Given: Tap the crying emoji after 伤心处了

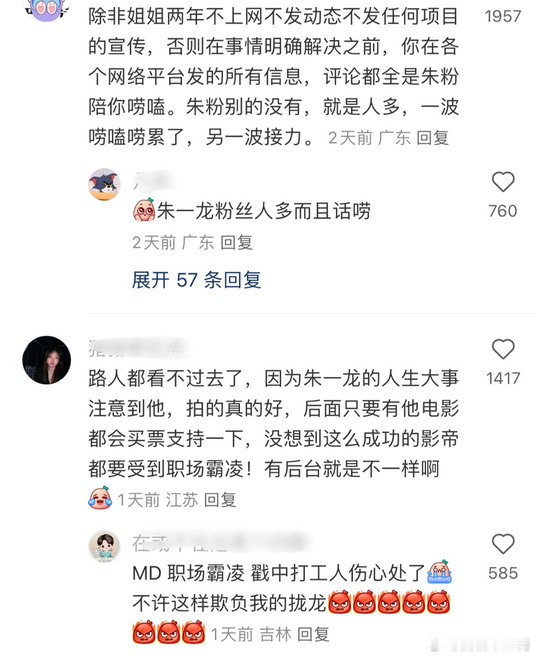Looking at the screenshot, I should click(x=440, y=572).
